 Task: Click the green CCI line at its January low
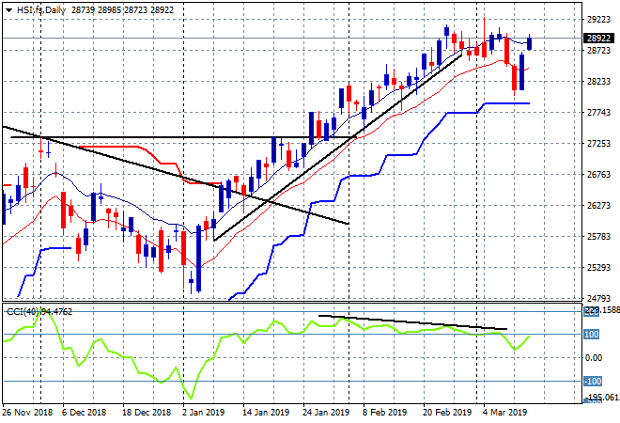(191, 398)
